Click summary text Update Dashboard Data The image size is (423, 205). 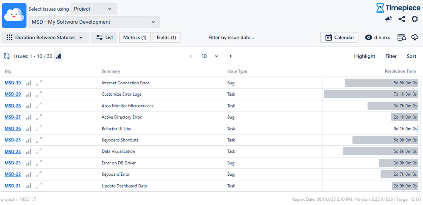pos(124,186)
